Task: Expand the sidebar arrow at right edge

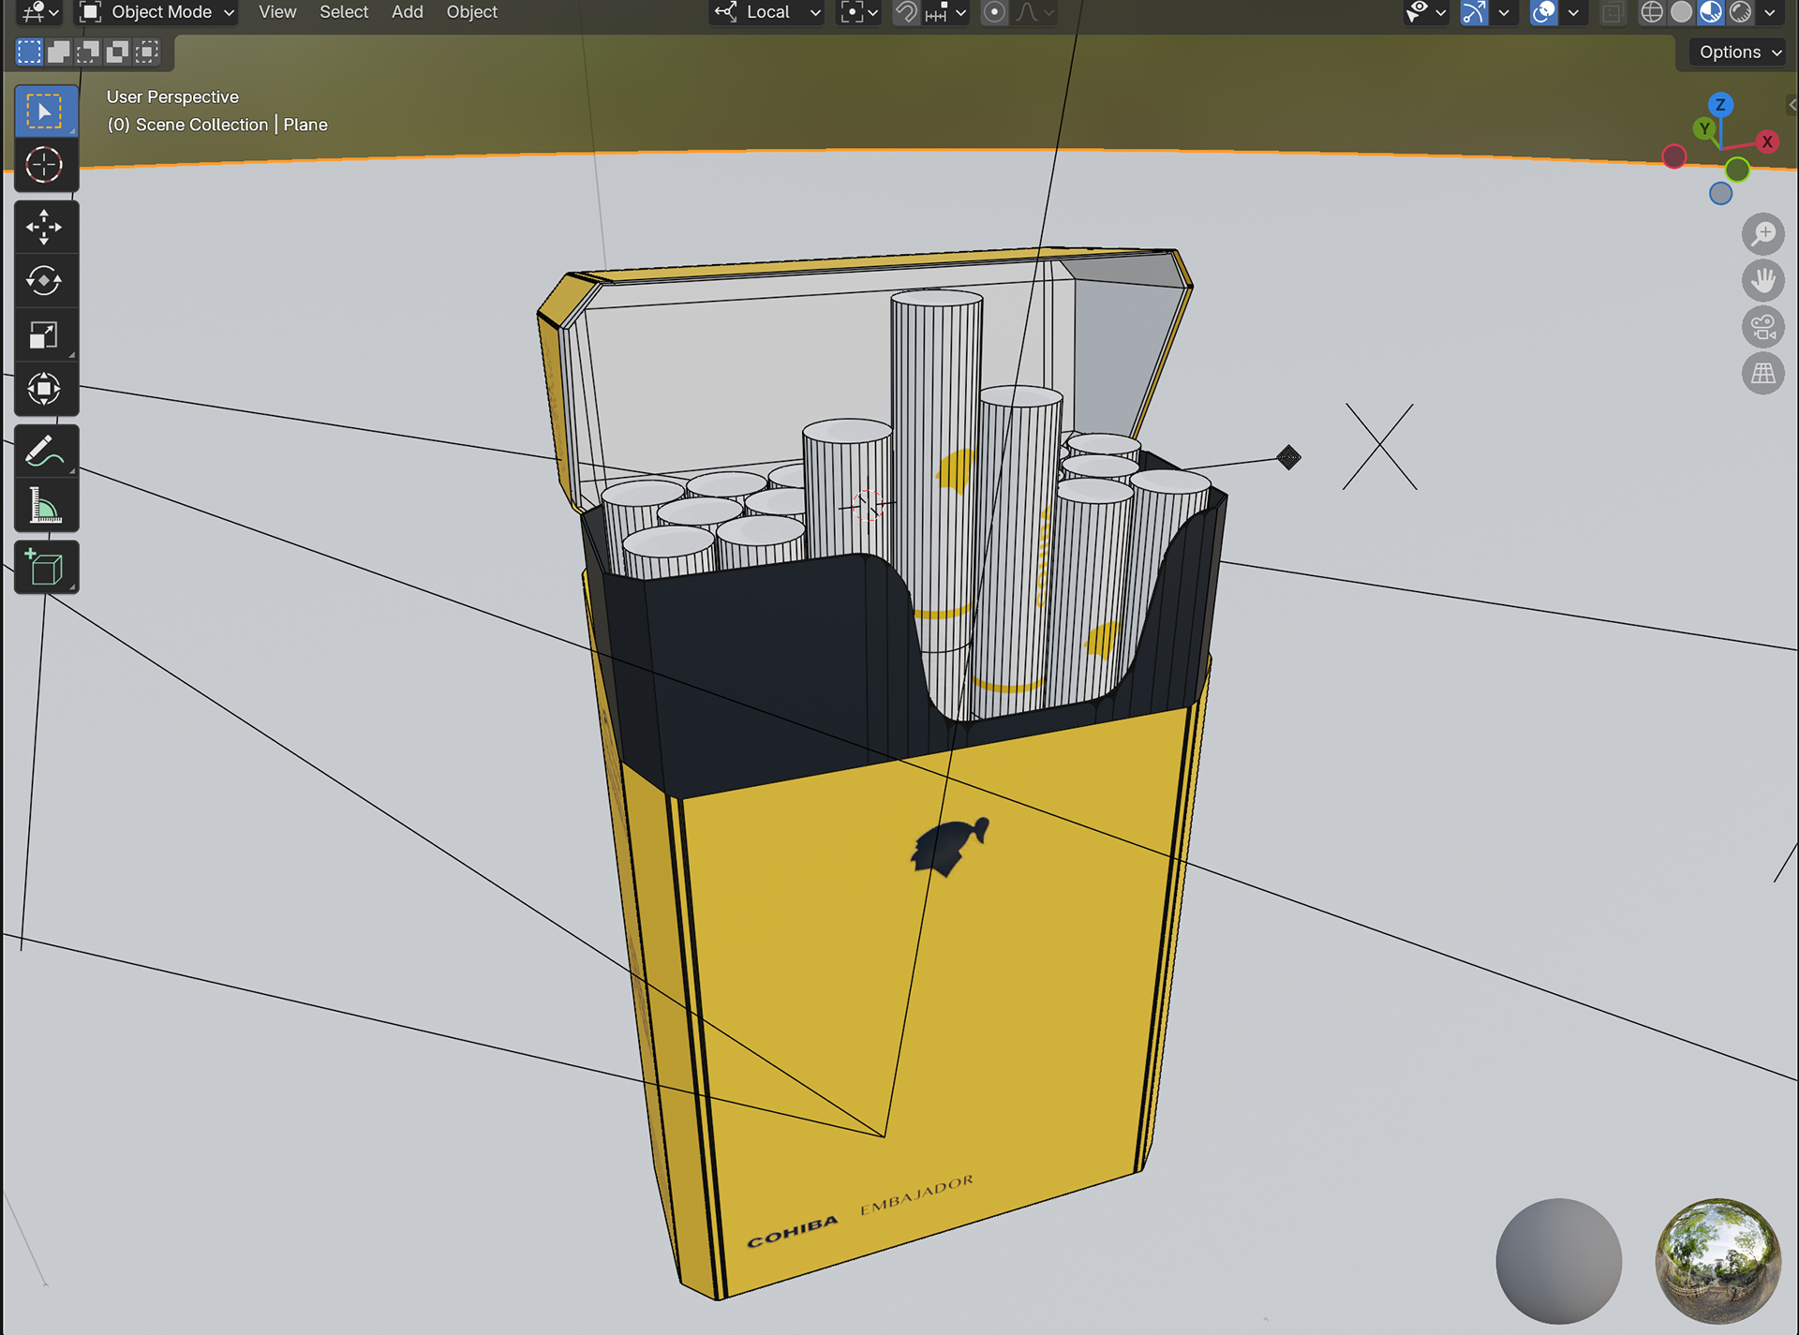Action: 1792,105
